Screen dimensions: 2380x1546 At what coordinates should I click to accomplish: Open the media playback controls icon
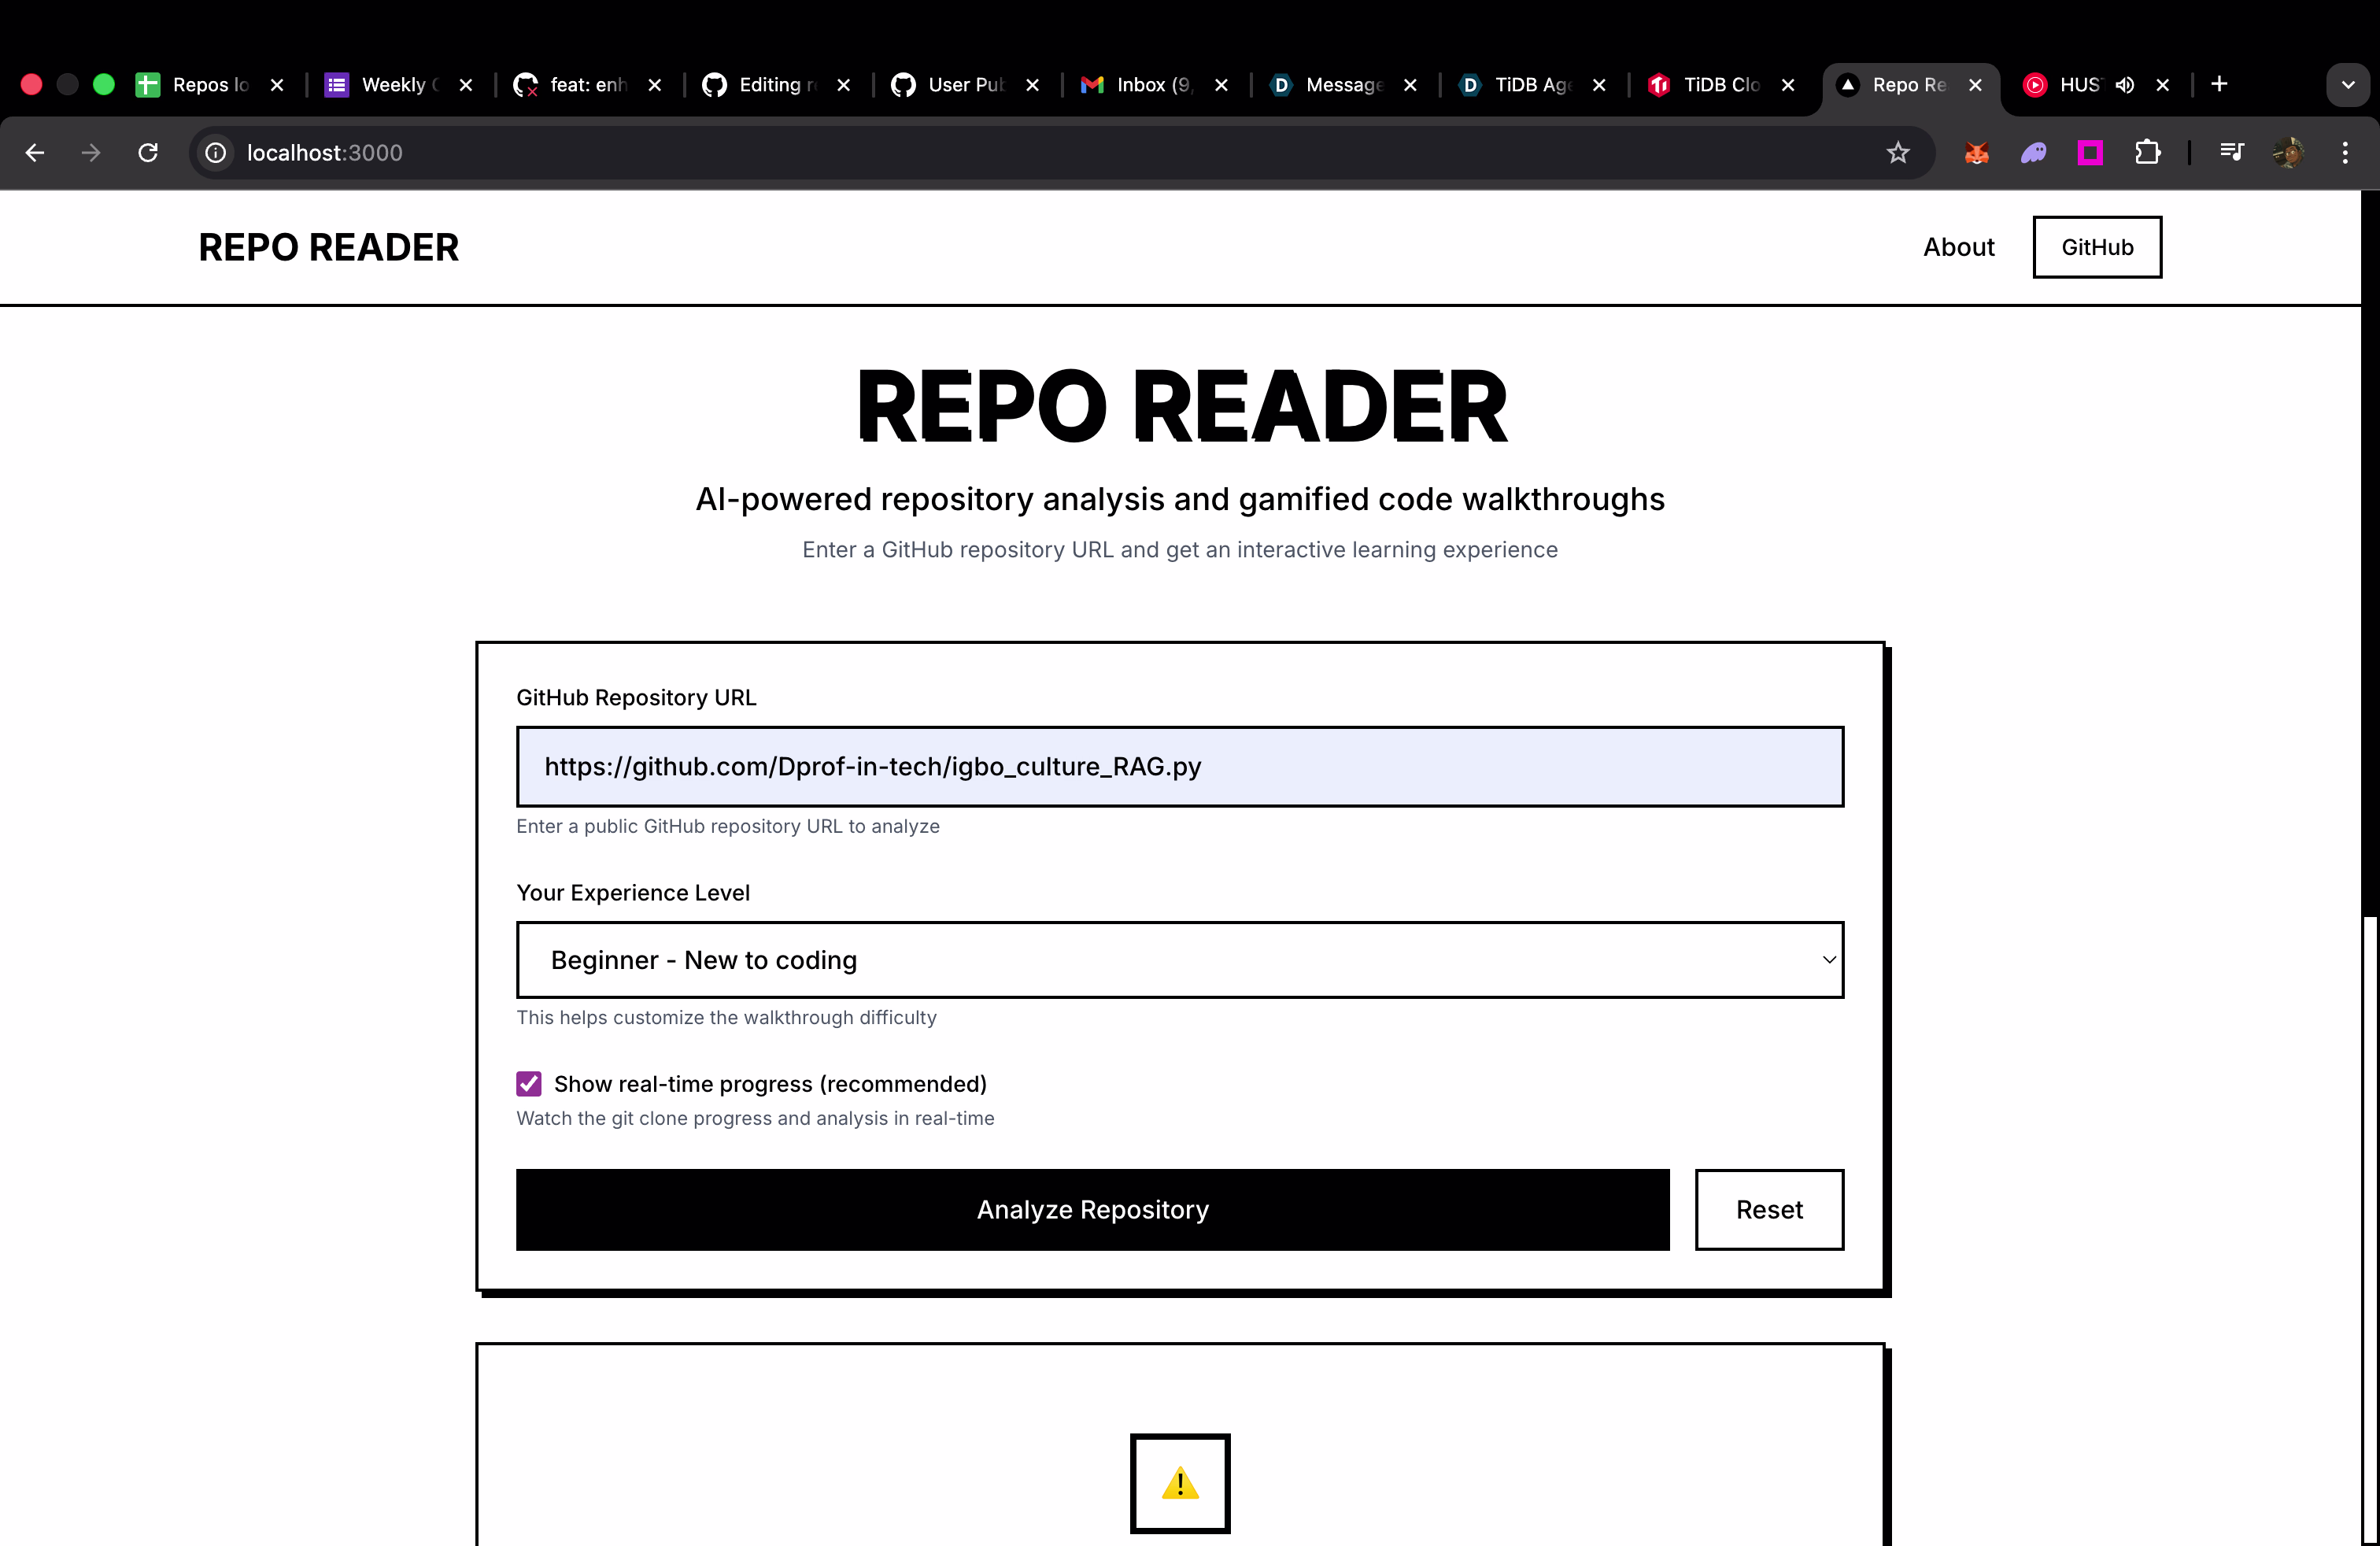click(2231, 152)
